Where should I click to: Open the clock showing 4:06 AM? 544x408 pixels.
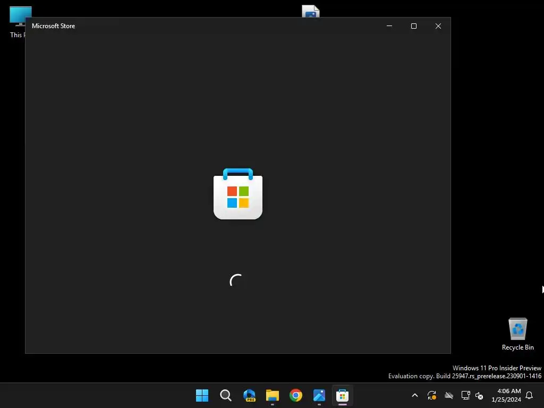point(506,395)
